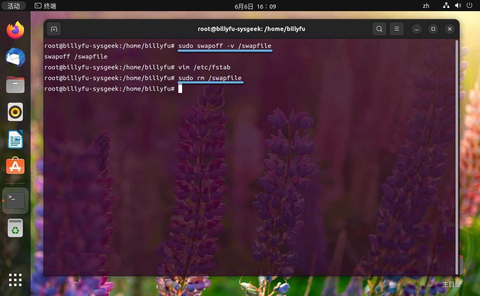This screenshot has height=296, width=480.
Task: Open the Files application from the dock
Action: coord(15,85)
